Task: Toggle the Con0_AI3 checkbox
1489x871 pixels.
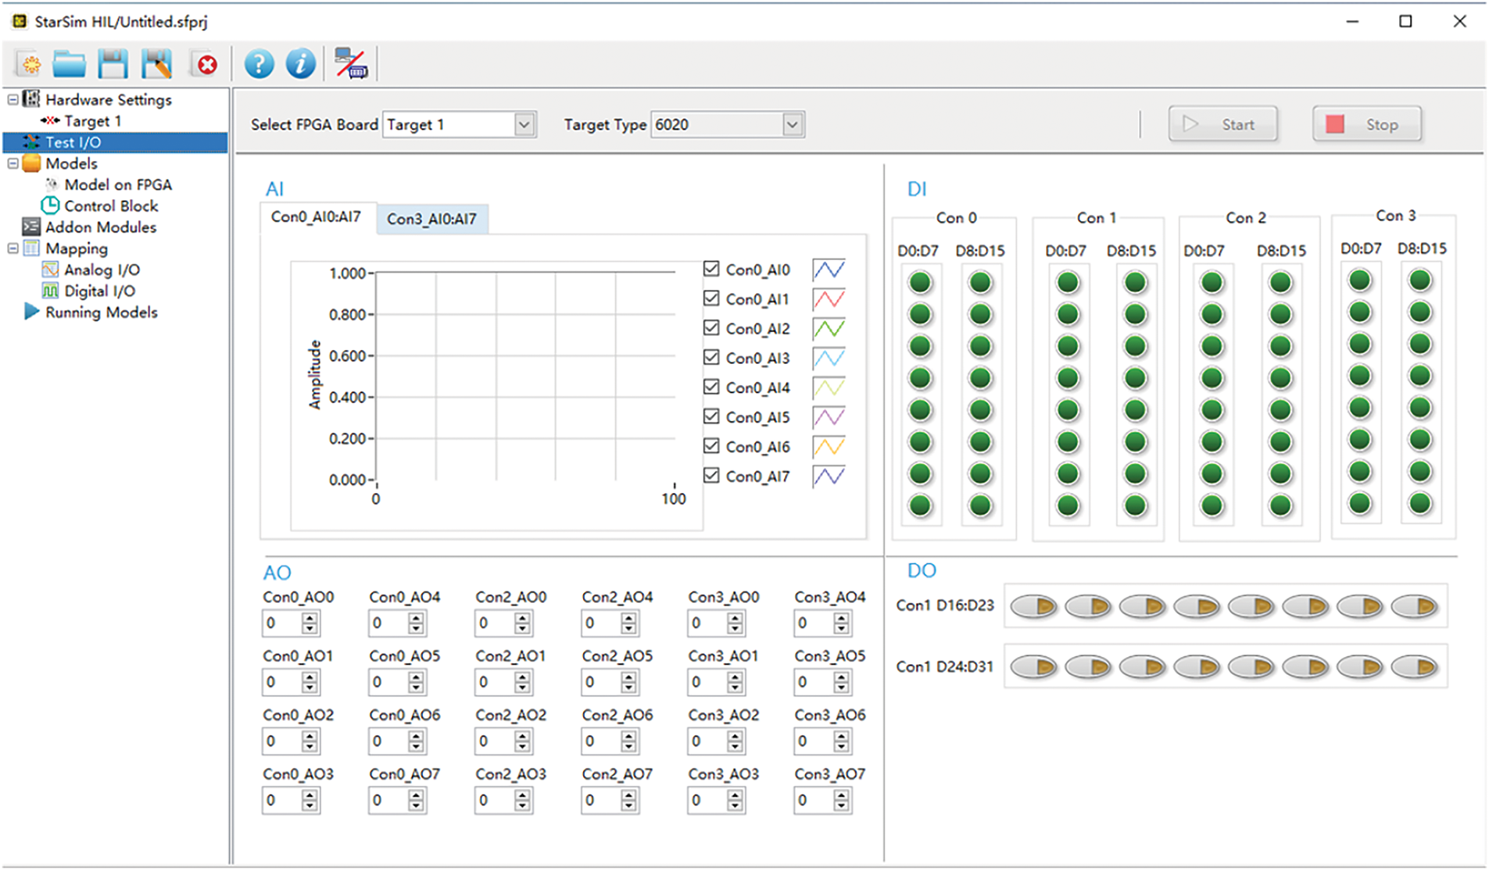Action: [711, 358]
